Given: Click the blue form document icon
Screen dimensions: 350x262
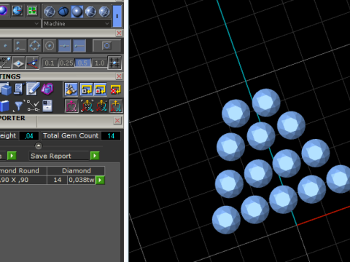Looking at the screenshot, I should click(47, 106).
